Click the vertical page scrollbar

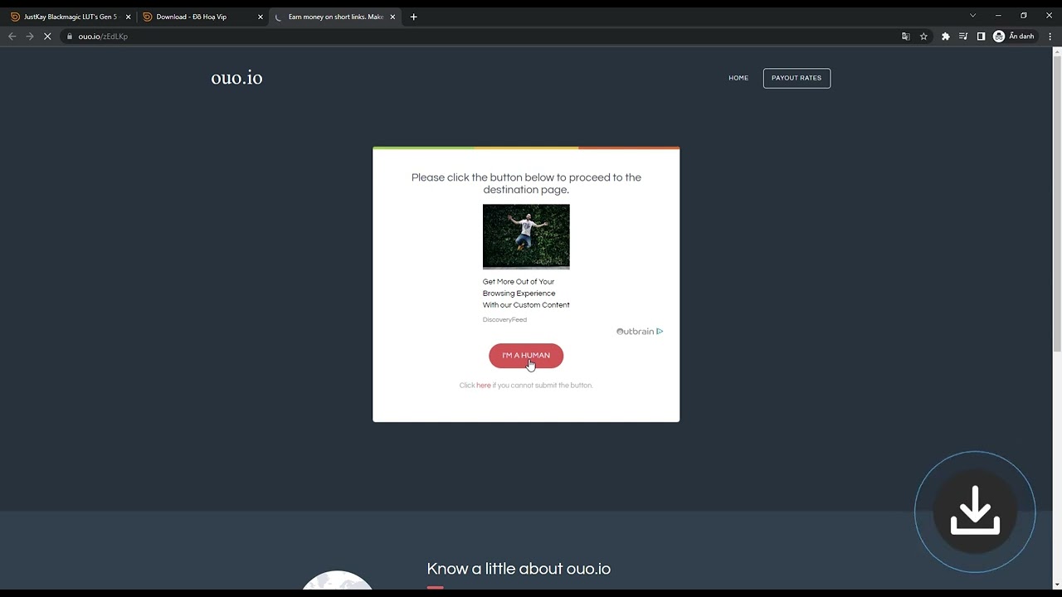1057,203
